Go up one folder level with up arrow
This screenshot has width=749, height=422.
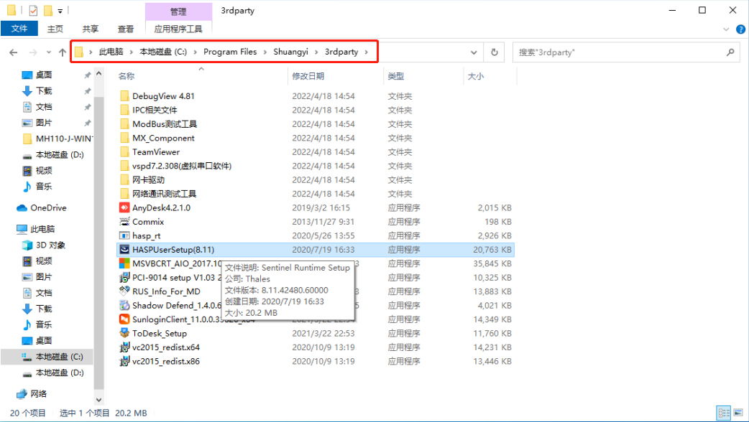(x=63, y=52)
